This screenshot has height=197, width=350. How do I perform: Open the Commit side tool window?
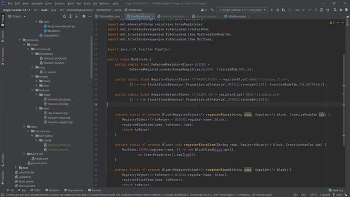tap(3, 37)
